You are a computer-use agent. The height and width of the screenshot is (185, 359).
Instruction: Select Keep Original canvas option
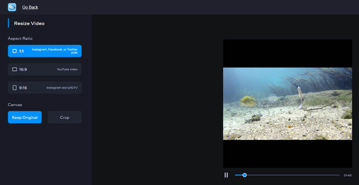(25, 118)
